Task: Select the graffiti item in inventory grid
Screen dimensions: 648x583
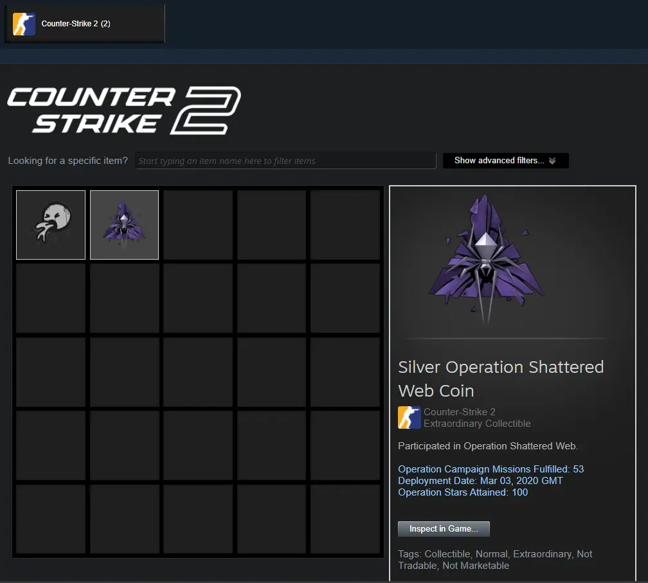Action: pos(51,225)
